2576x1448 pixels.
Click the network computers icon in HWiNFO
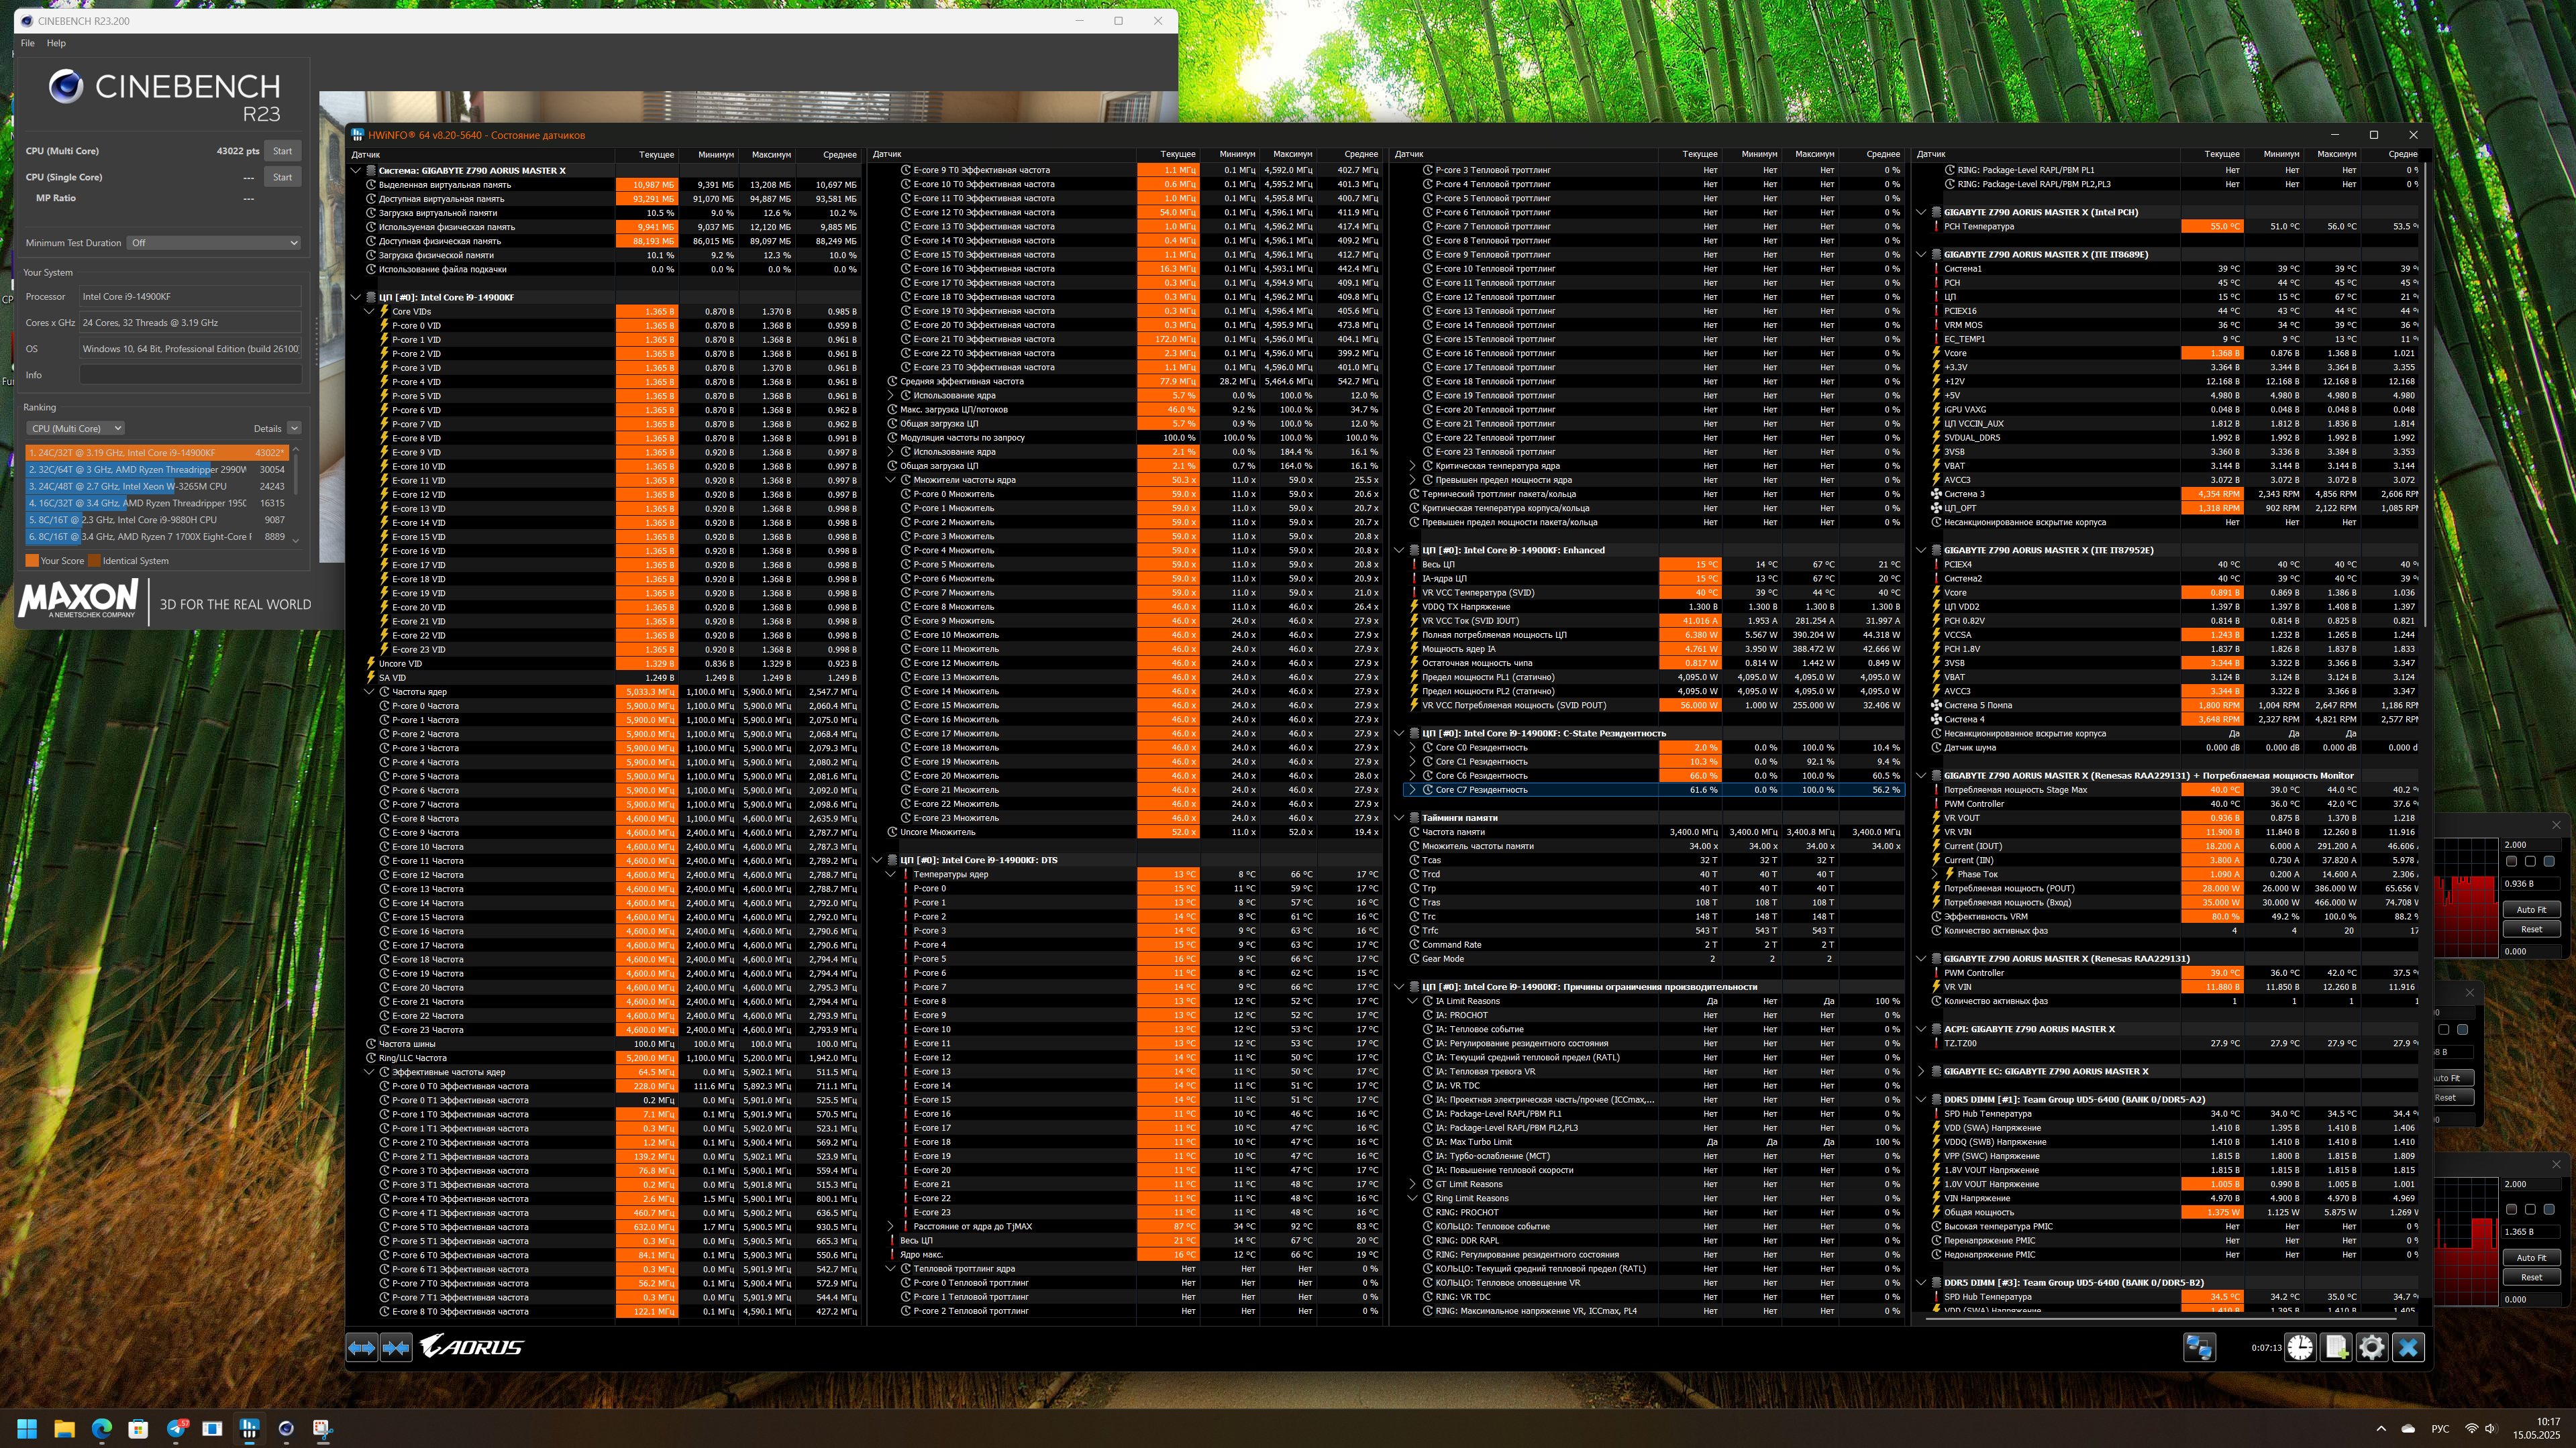2199,1347
